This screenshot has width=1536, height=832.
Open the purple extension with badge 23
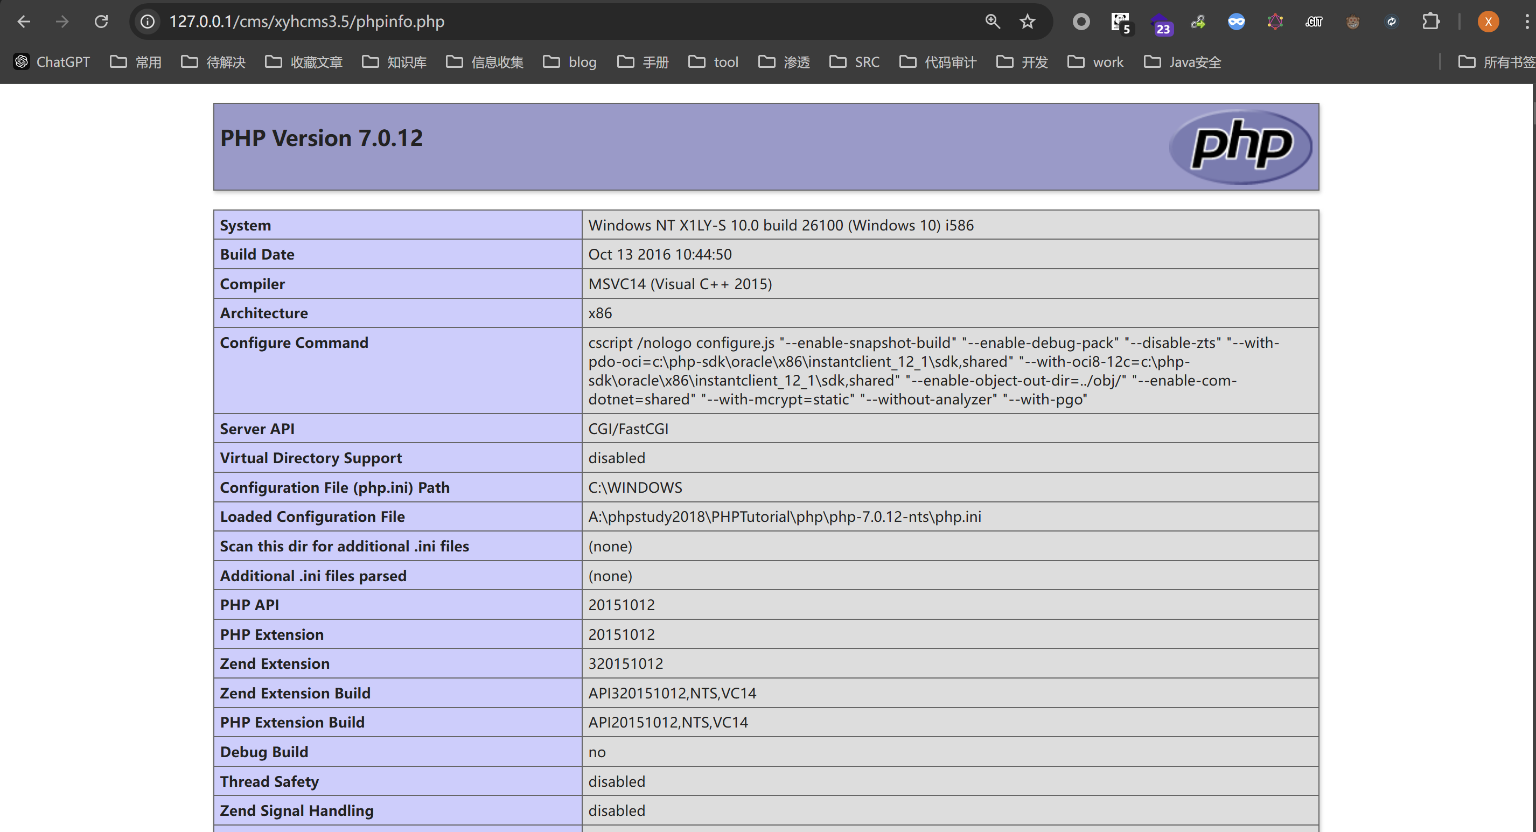coord(1161,24)
